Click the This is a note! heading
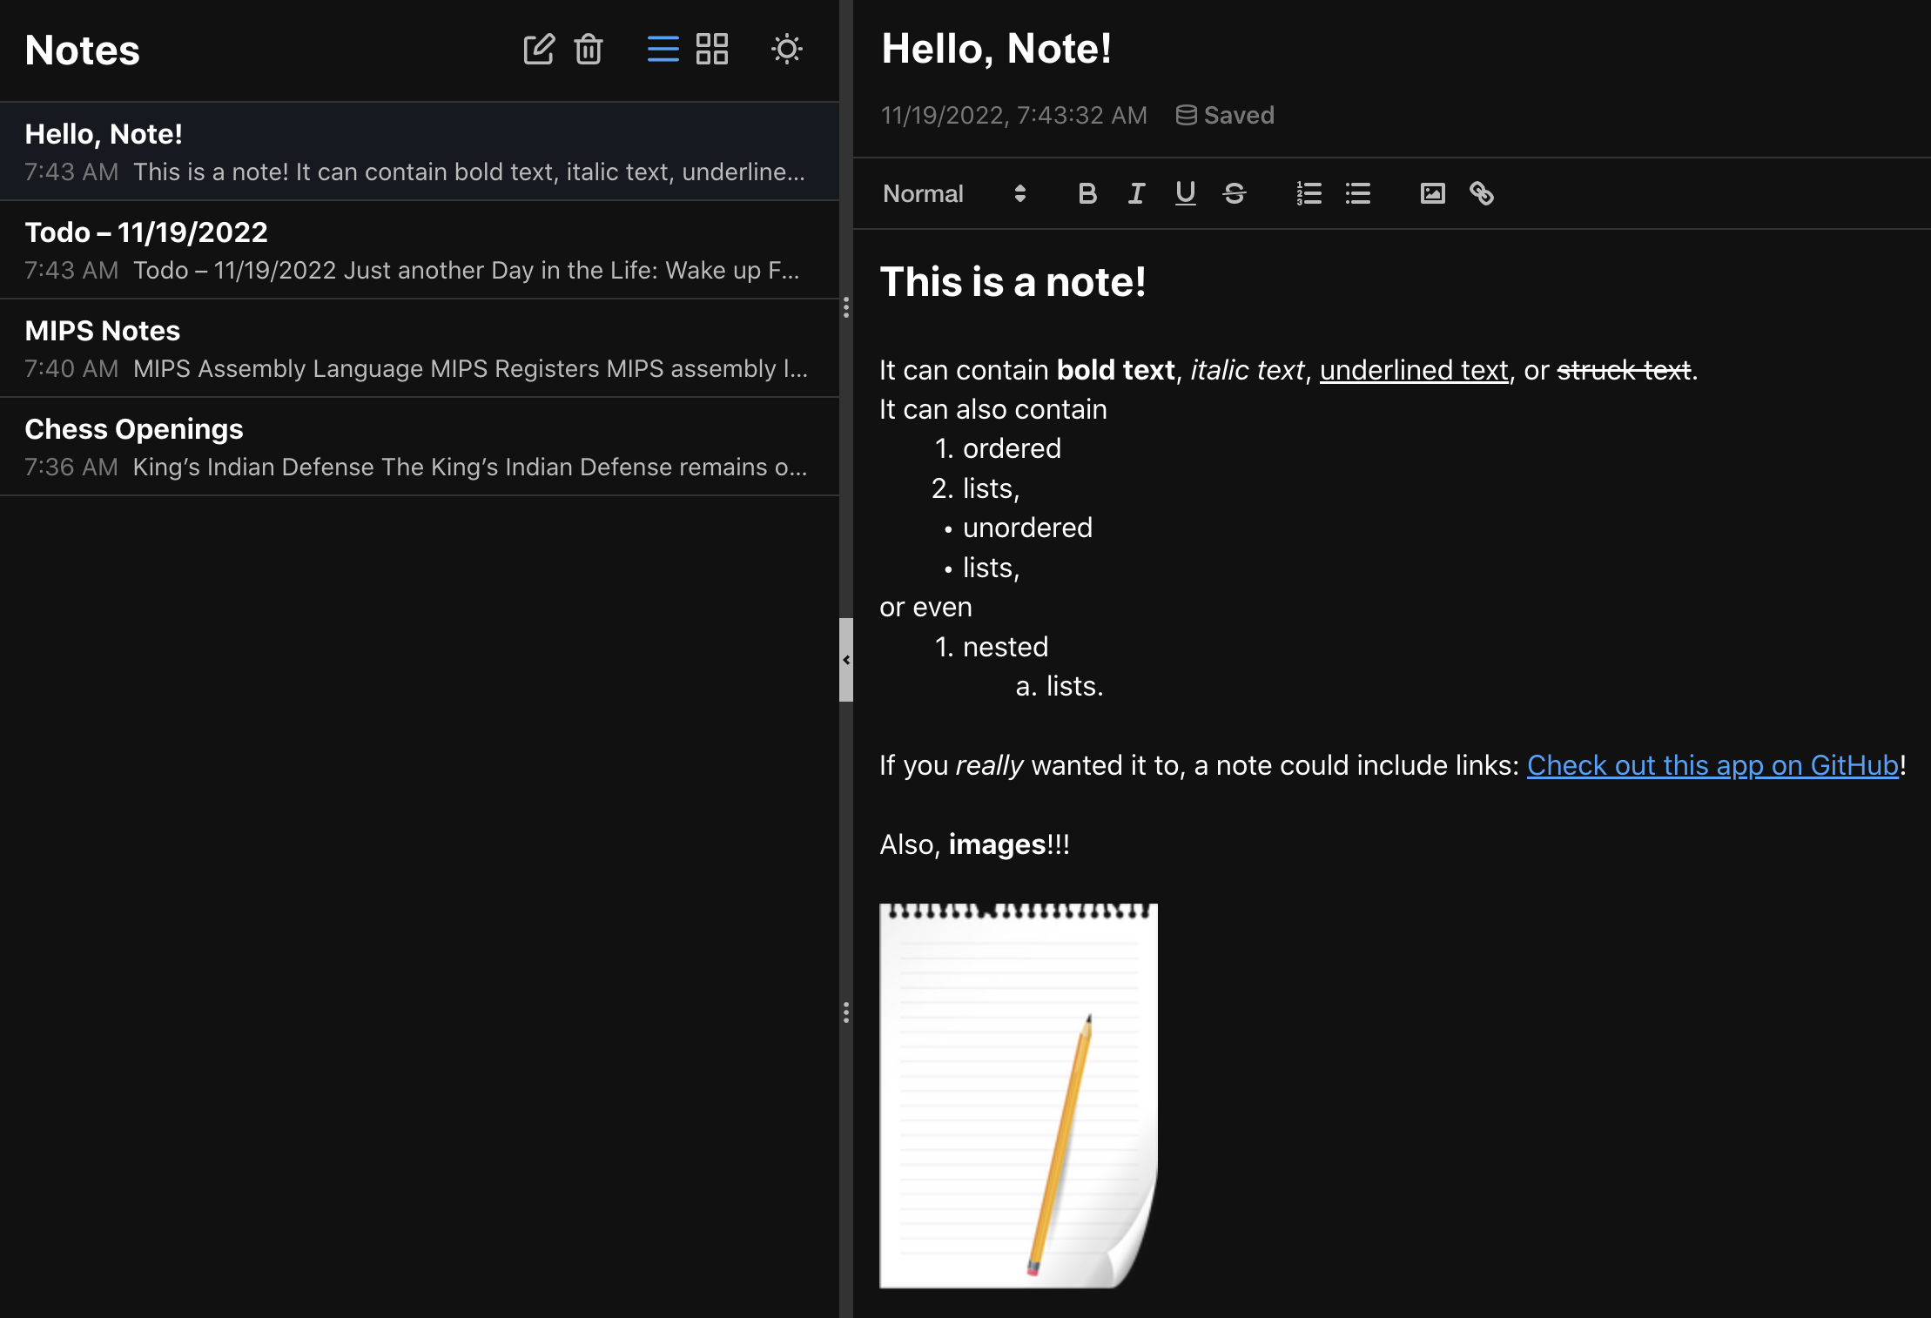The width and height of the screenshot is (1931, 1318). pyautogui.click(x=1013, y=282)
